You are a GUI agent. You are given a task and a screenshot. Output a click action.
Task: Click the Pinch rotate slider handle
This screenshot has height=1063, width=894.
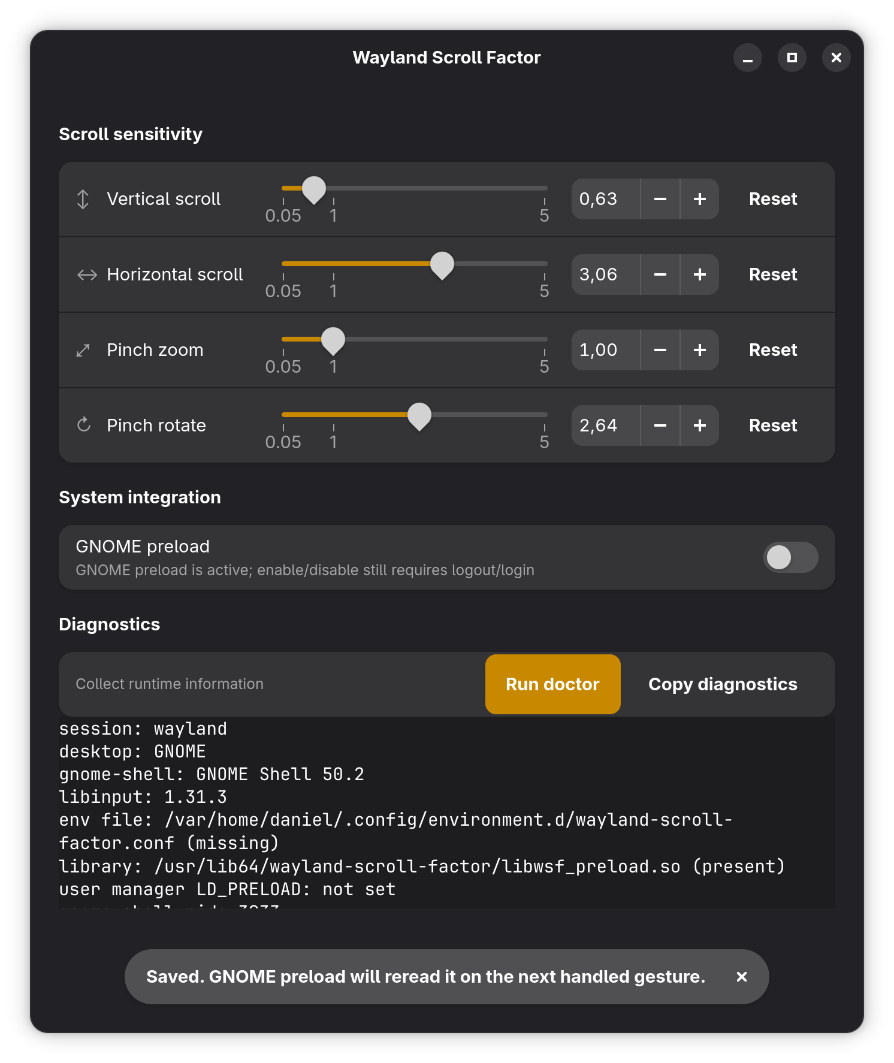point(419,416)
